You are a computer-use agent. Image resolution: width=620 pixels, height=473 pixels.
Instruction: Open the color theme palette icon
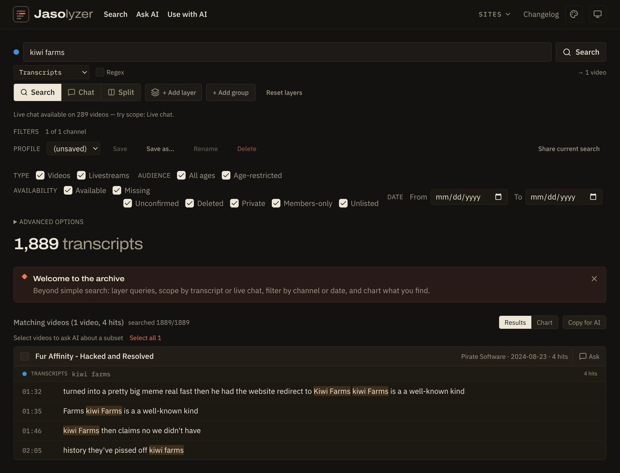(574, 14)
